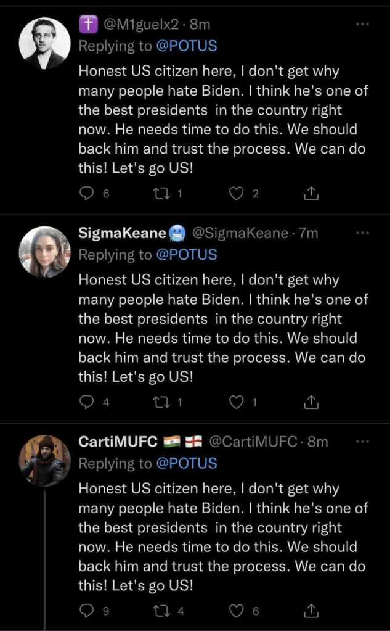Viewport: 390px width, 631px height.
Task: Like the @M1guelx2 tweet
Action: (236, 194)
